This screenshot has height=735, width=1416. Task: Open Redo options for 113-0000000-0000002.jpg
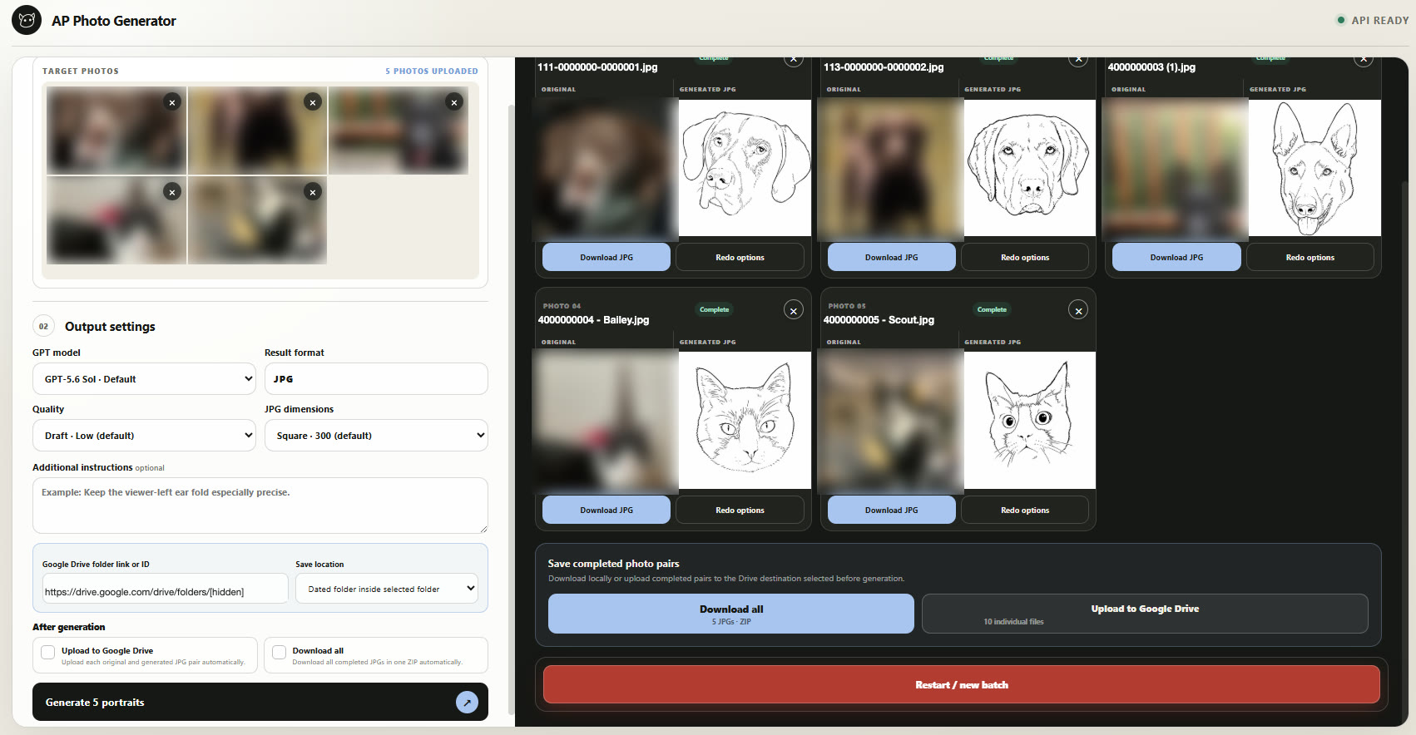coord(1025,258)
